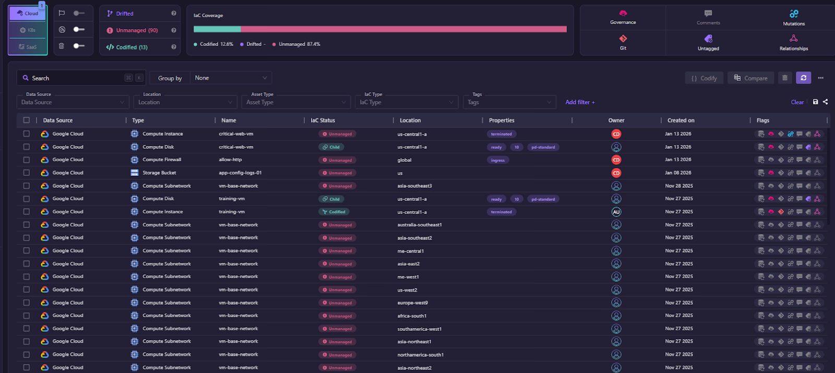Click the teal Codified segment of coverage bar
Viewport: 835px width, 373px height.
pos(217,29)
